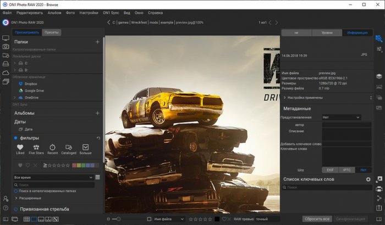Open the 'Редактировать' menu
The height and width of the screenshot is (225, 385).
coord(30,13)
